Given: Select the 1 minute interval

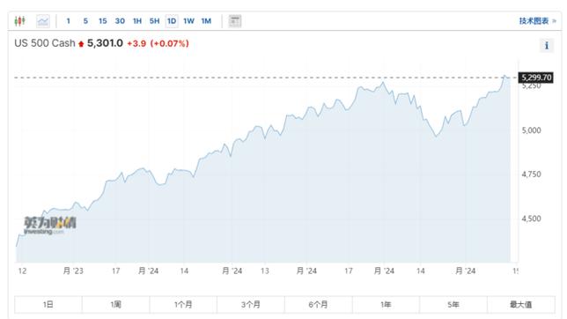Looking at the screenshot, I should pos(68,21).
